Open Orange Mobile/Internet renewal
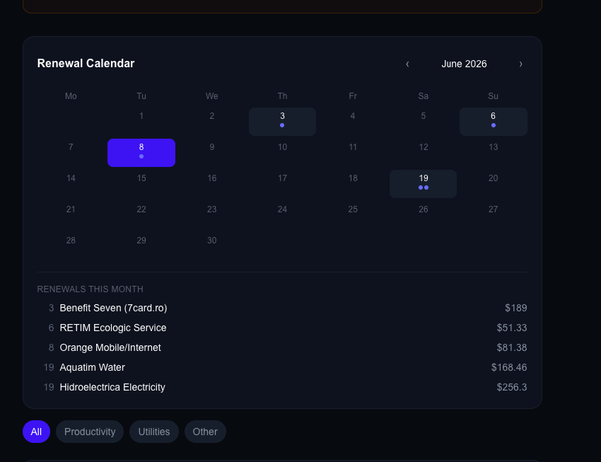Image resolution: width=601 pixels, height=462 pixels. pyautogui.click(x=282, y=348)
